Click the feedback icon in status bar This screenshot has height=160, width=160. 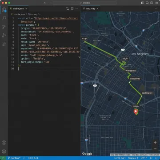click(x=151, y=158)
